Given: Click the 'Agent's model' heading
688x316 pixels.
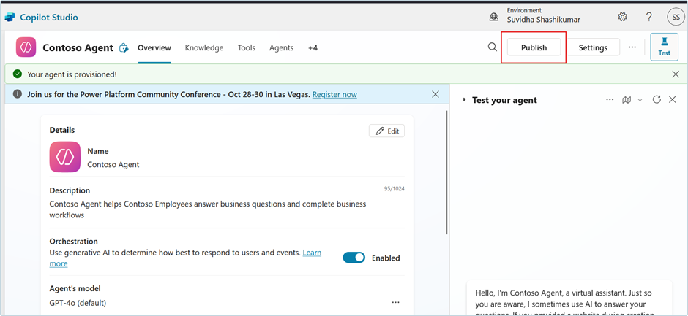Looking at the screenshot, I should 75,288.
